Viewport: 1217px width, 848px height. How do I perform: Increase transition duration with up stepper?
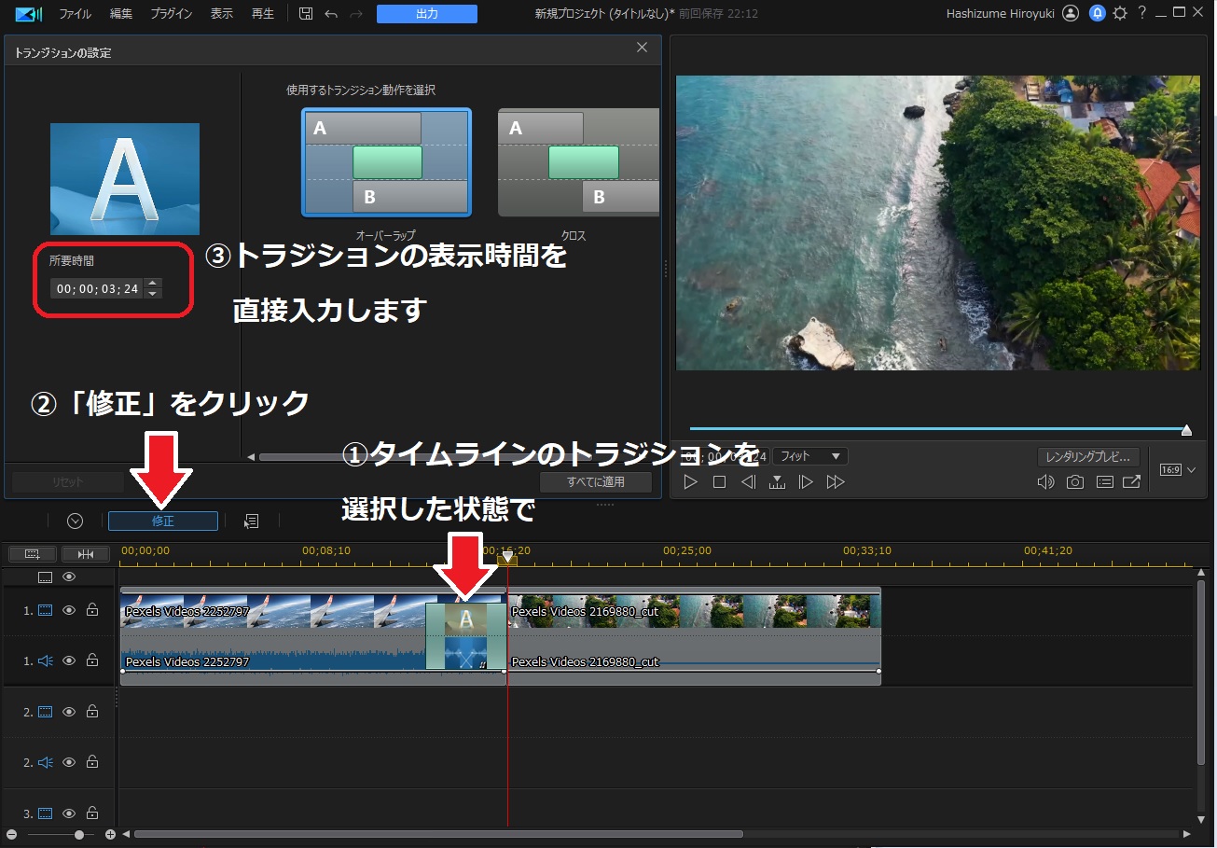coord(154,284)
